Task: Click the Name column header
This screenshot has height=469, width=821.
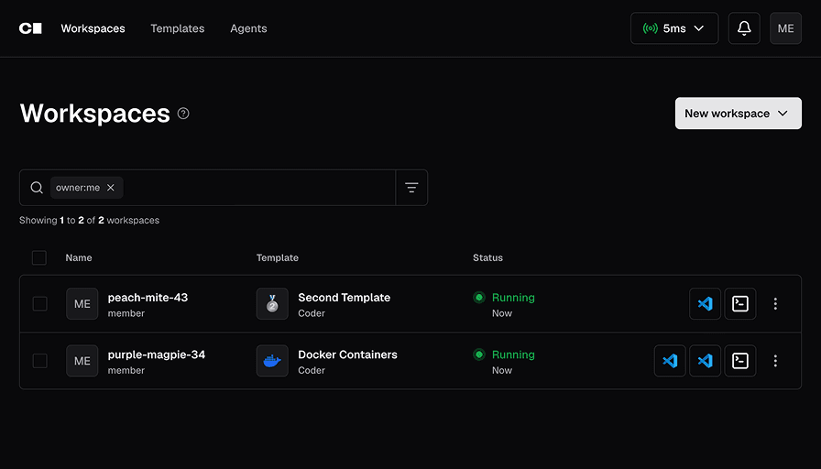Action: (x=79, y=257)
